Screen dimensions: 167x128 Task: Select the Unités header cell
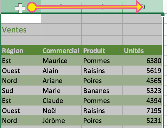coord(142,50)
